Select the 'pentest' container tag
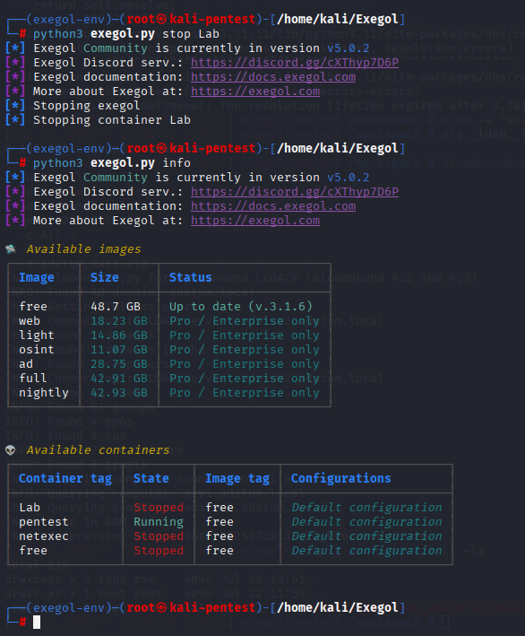Viewport: 525px width, 636px height. click(x=44, y=521)
